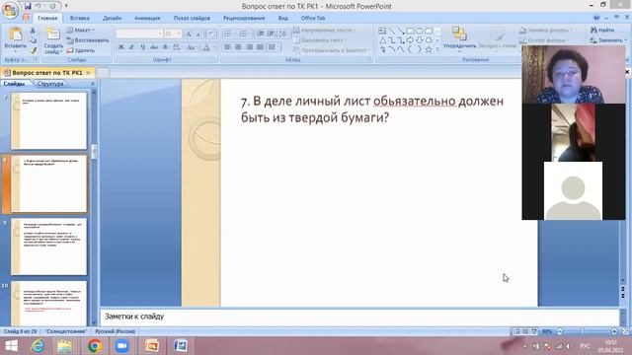Expand the shapes gallery more arrow
632x355 pixels.
437,49
